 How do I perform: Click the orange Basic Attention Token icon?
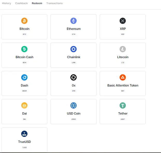click(x=123, y=77)
